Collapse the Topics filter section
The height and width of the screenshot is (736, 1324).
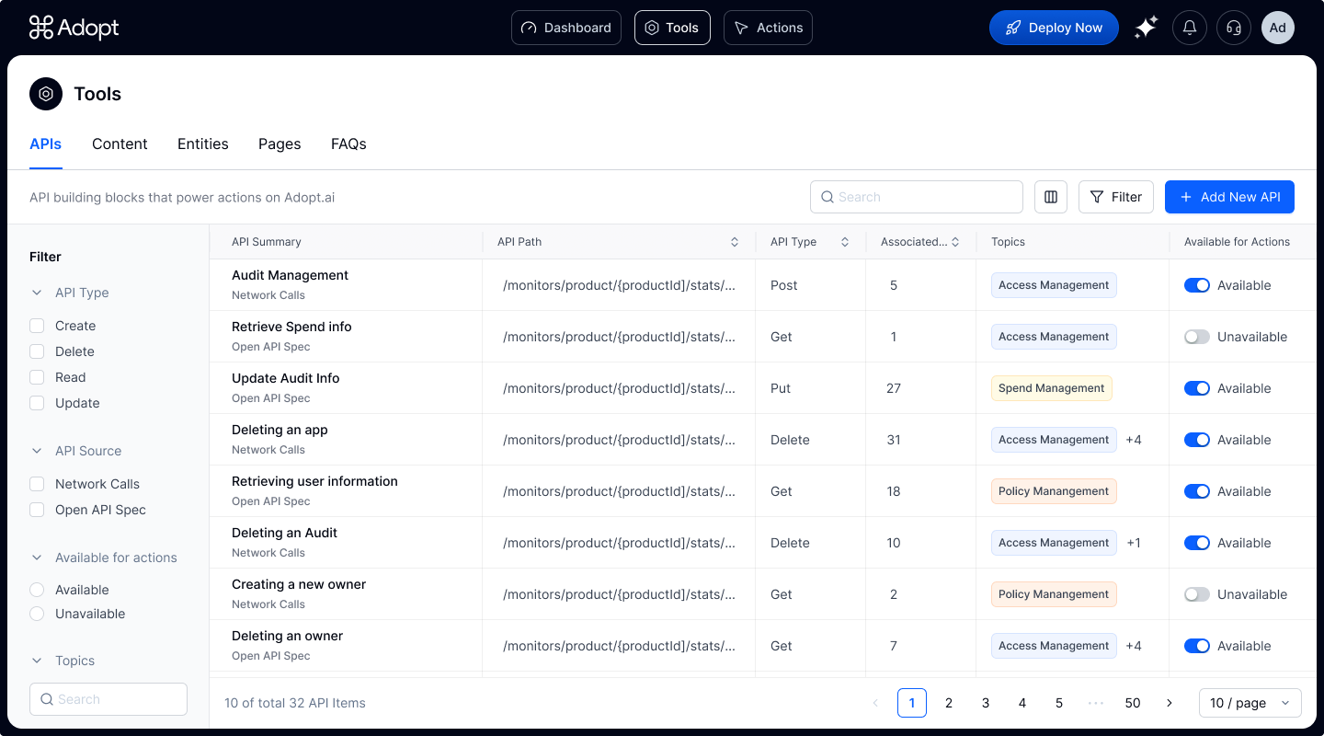point(37,661)
